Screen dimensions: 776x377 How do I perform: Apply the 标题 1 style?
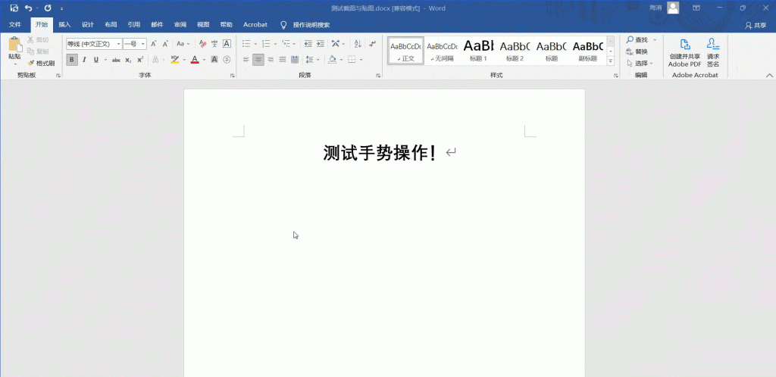(x=479, y=51)
